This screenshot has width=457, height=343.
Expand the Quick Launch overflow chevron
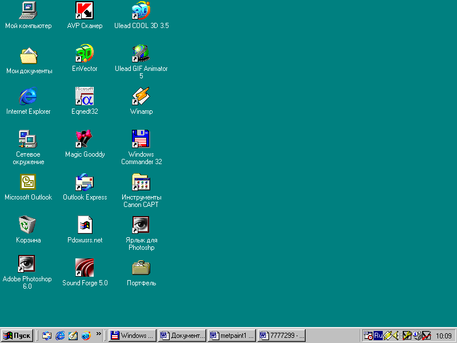tap(98, 334)
